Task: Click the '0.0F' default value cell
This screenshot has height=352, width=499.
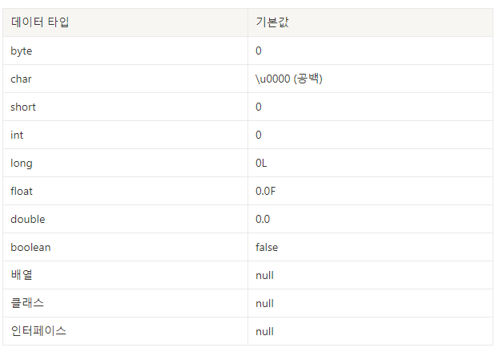Action: pos(370,191)
